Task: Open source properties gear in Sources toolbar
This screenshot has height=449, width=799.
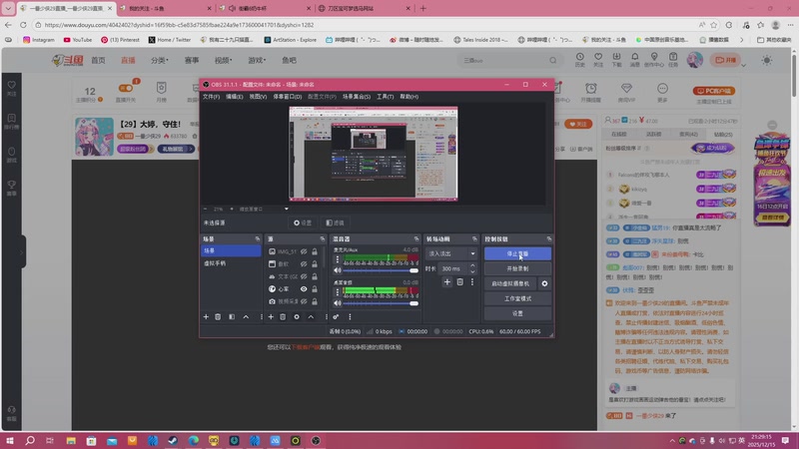Action: [x=297, y=316]
